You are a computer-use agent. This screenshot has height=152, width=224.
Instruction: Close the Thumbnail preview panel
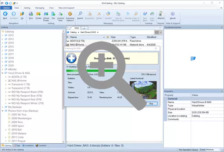click(222, 27)
